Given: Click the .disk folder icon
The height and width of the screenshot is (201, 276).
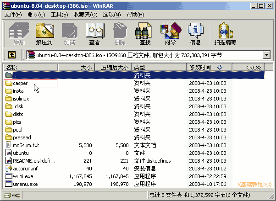Looking at the screenshot, I should click(8, 106).
